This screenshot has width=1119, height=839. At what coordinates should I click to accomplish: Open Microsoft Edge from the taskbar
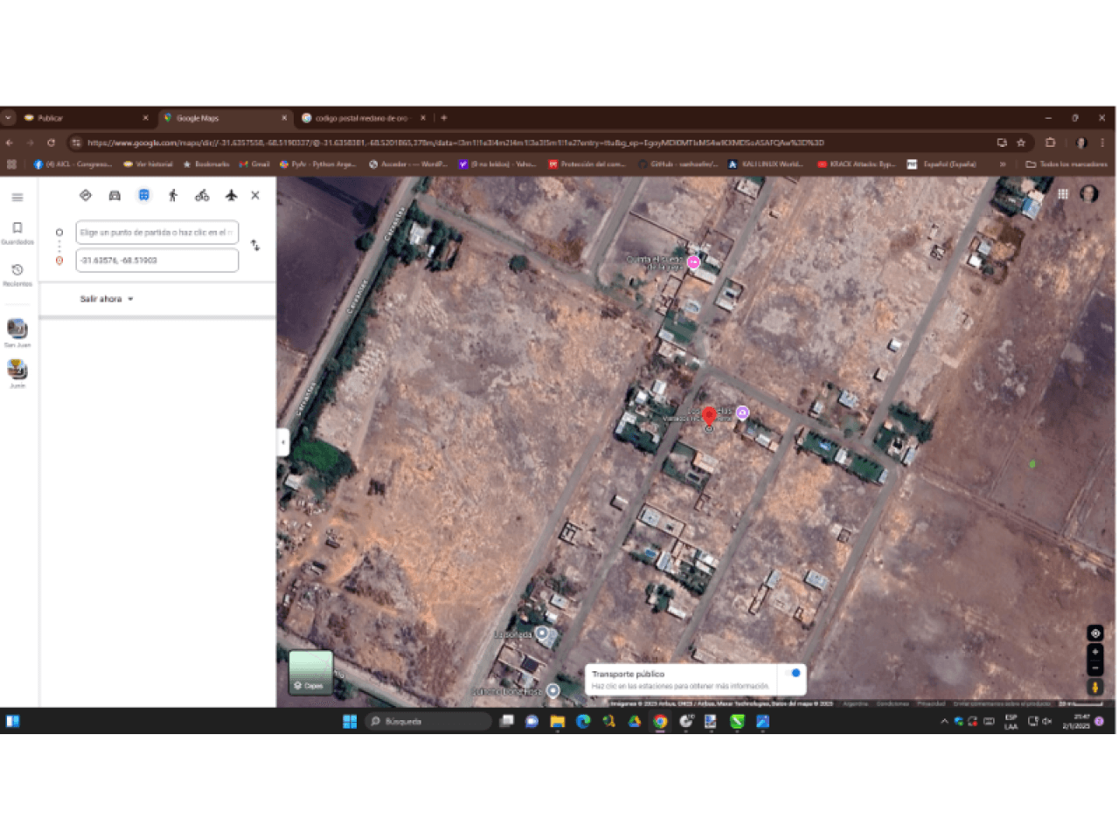coord(583,721)
